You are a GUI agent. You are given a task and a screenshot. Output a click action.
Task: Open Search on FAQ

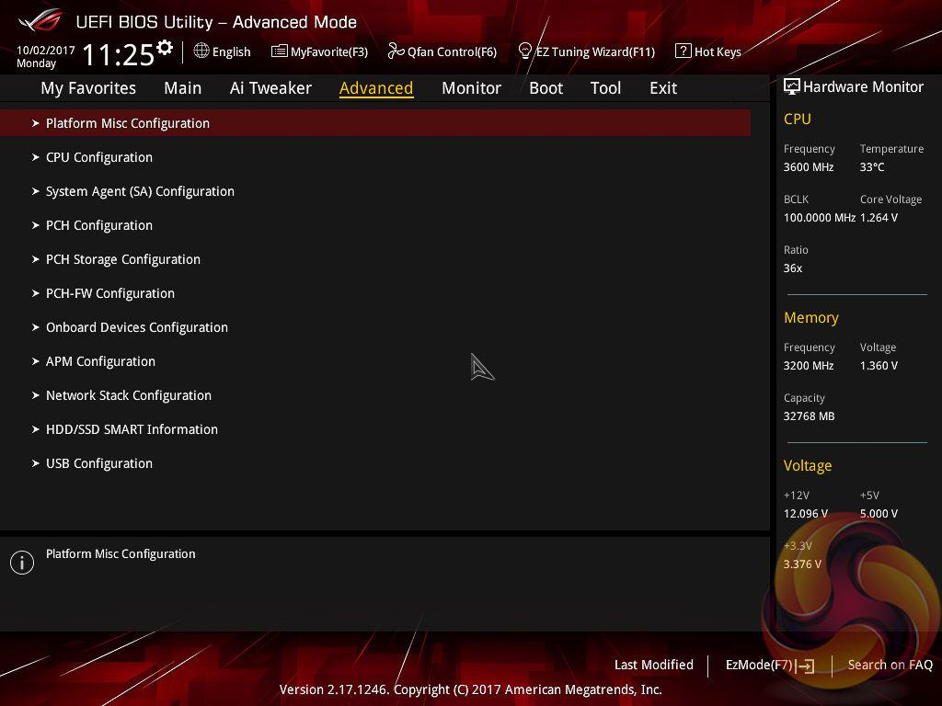point(890,666)
